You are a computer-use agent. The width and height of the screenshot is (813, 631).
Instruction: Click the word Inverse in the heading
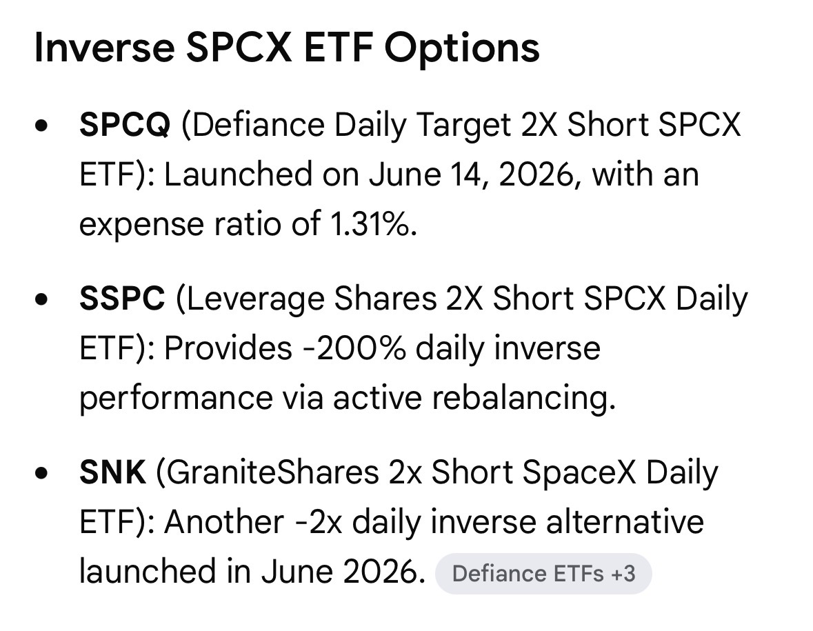(104, 48)
